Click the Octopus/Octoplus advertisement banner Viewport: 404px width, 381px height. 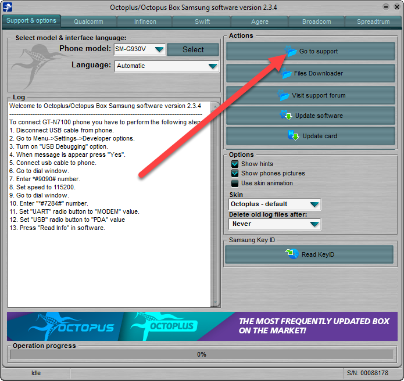tap(202, 326)
